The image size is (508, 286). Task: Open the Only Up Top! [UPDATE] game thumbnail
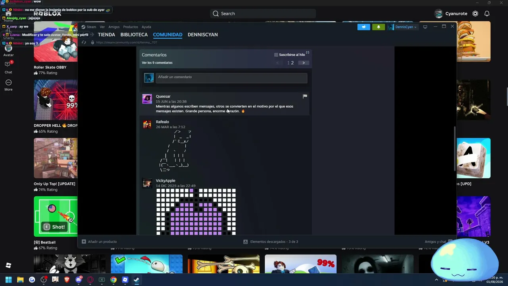(x=56, y=158)
